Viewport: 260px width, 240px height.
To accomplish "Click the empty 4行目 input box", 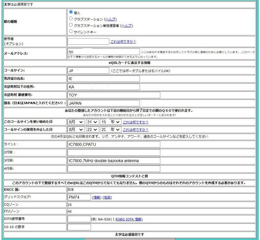I will 113,169.
